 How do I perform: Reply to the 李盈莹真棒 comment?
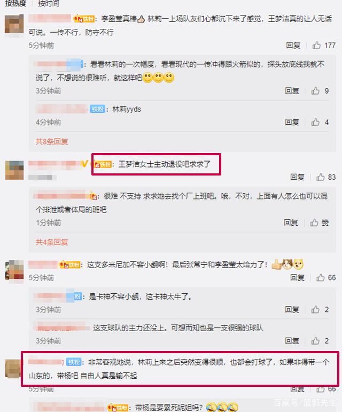[293, 45]
